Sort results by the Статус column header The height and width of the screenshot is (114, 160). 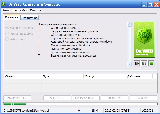105,76
